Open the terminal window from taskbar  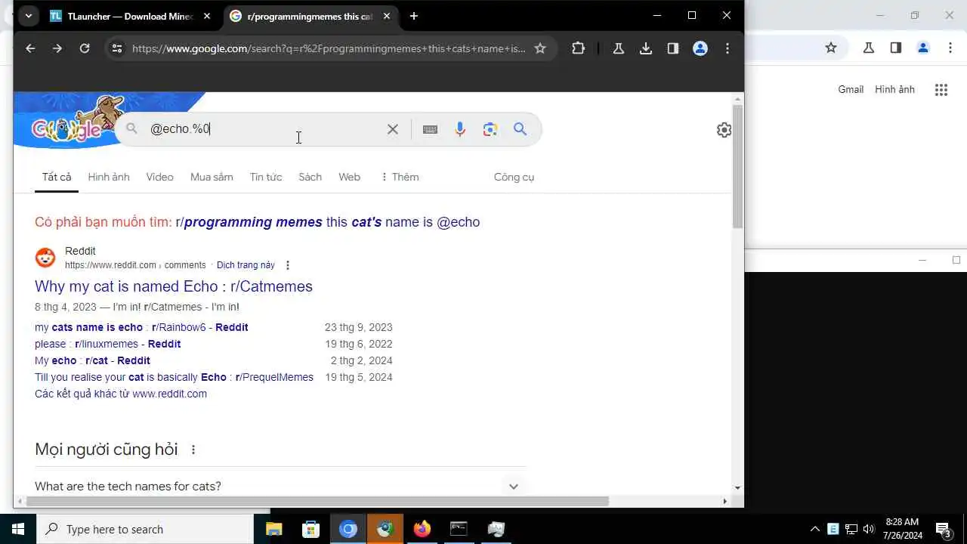459,529
